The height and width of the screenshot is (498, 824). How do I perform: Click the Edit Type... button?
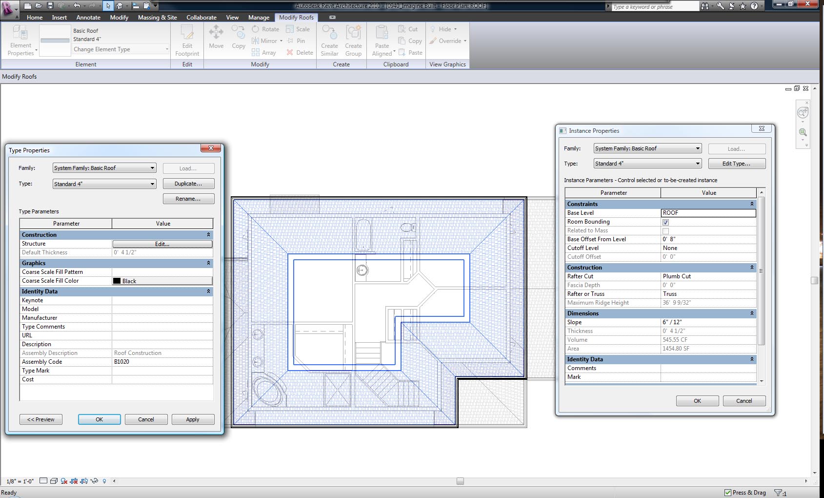736,164
